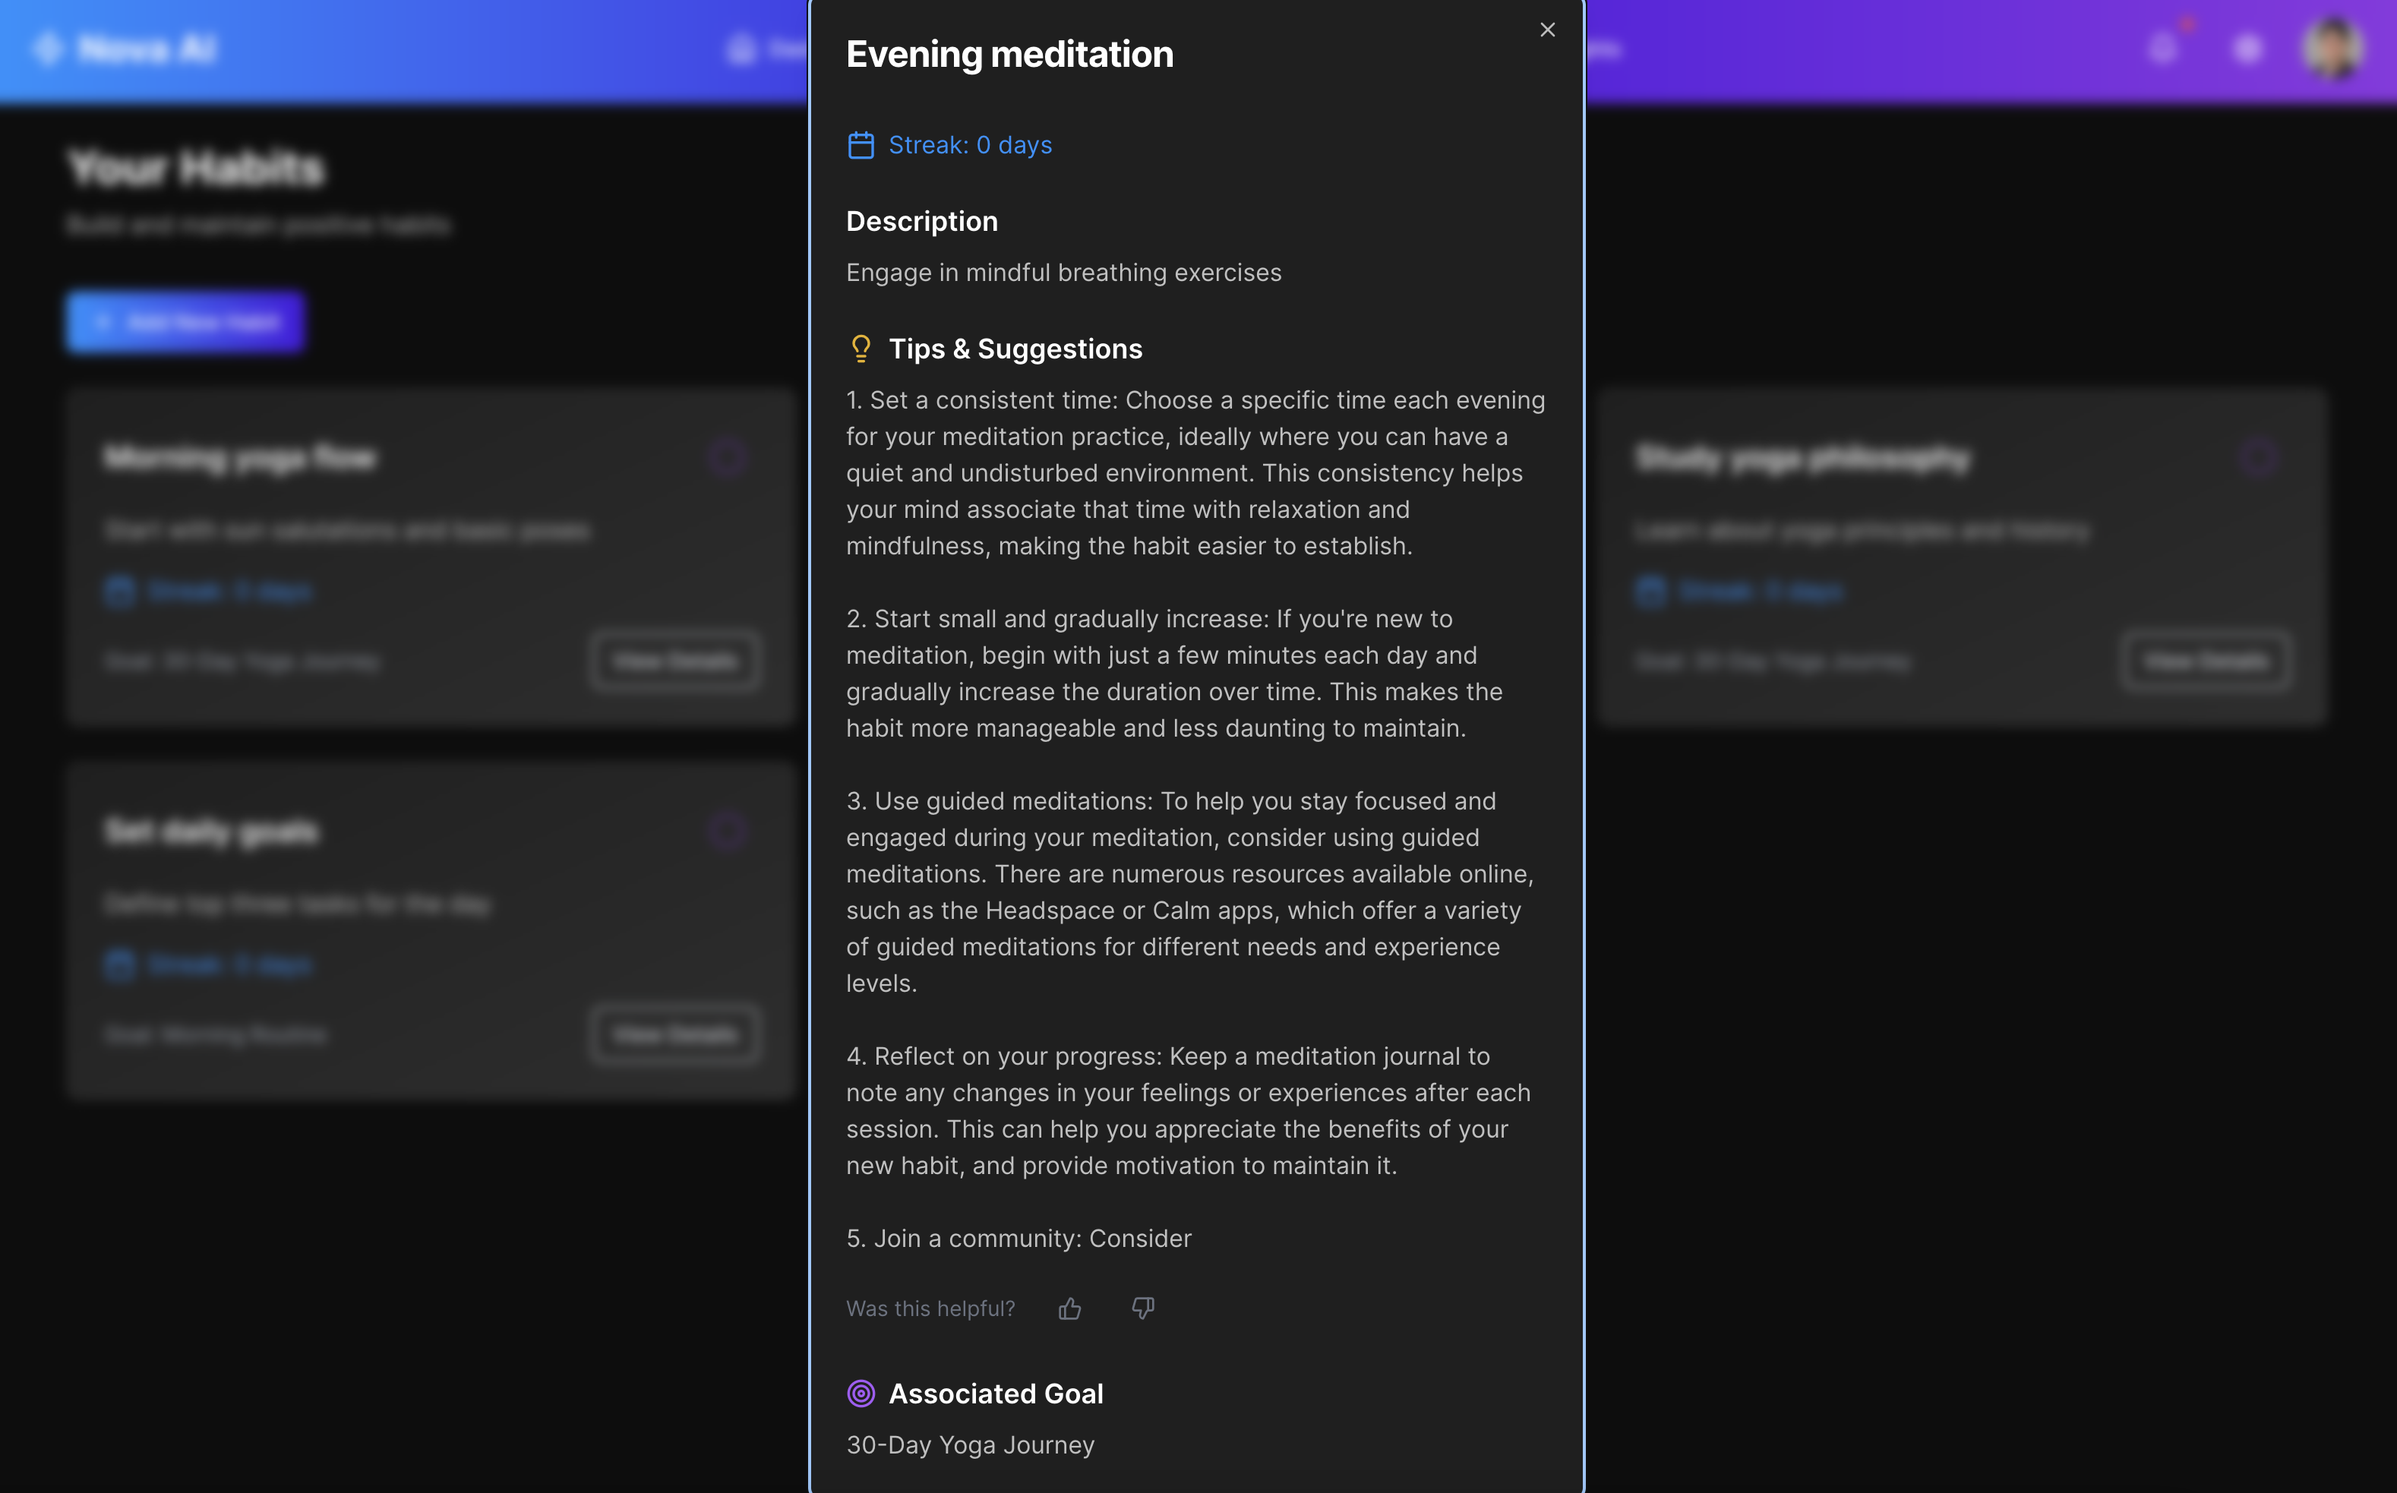
Task: Toggle completion circle on Morning yoga flow
Action: click(728, 457)
